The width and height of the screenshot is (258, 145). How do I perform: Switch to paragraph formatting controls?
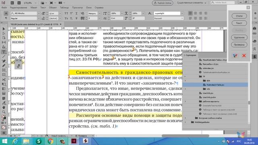(6, 18)
